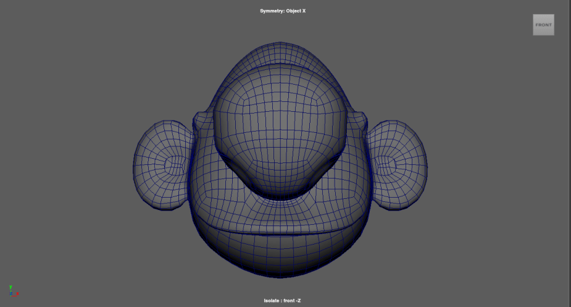This screenshot has height=307, width=571.
Task: Click the inner hollow of the right ear
Action: click(390, 163)
